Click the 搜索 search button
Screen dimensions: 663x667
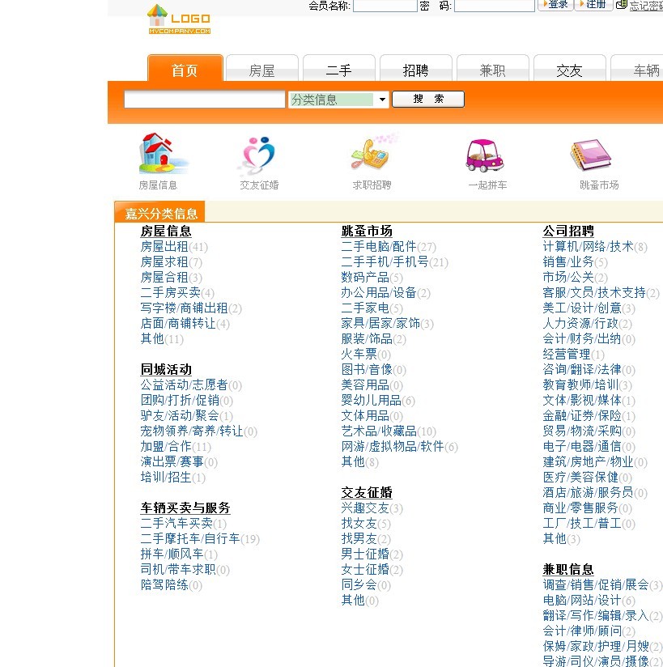coord(428,99)
